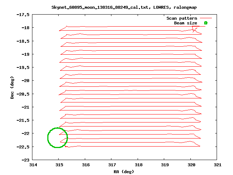233x175 pixels.
Task: Click the large green beam circle
Action: (x=58, y=138)
